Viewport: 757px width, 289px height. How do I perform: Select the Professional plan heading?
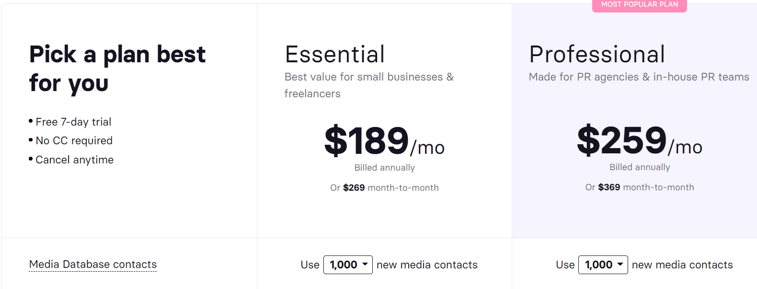597,54
